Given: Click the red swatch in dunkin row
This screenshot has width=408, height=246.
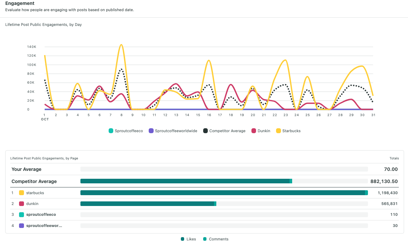Looking at the screenshot, I should tap(22, 204).
